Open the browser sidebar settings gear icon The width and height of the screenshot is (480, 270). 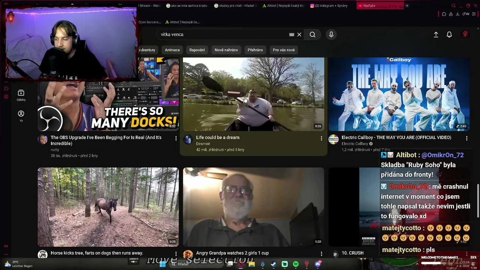[6, 97]
